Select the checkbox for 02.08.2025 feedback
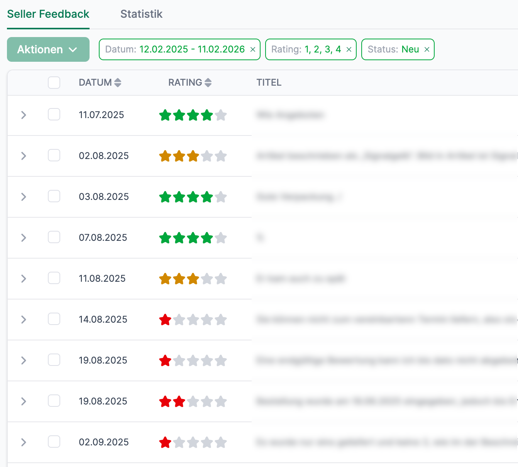Screen dimensions: 518x467 click(54, 156)
